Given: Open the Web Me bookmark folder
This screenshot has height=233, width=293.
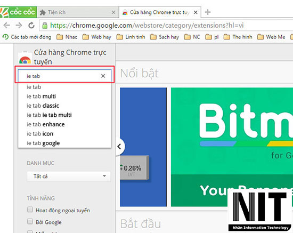Looking at the screenshot, I should click(271, 37).
